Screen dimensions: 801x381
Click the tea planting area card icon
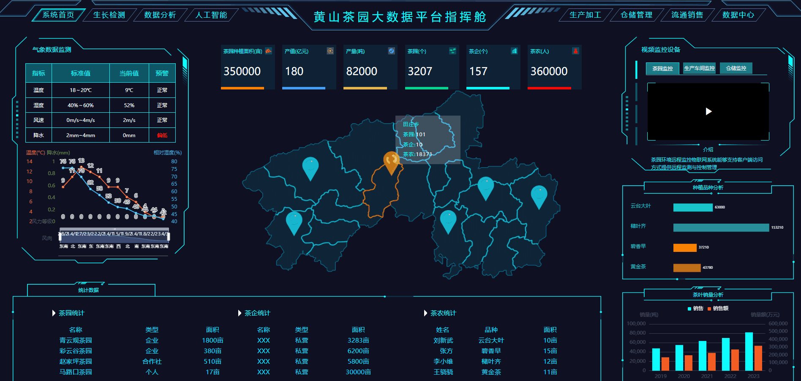(268, 51)
